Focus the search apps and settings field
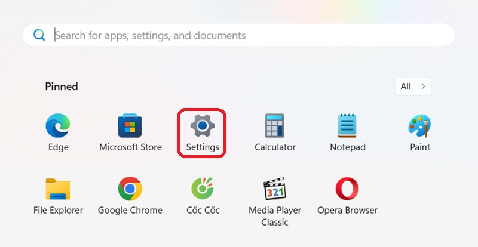The height and width of the screenshot is (247, 478). coord(239,35)
